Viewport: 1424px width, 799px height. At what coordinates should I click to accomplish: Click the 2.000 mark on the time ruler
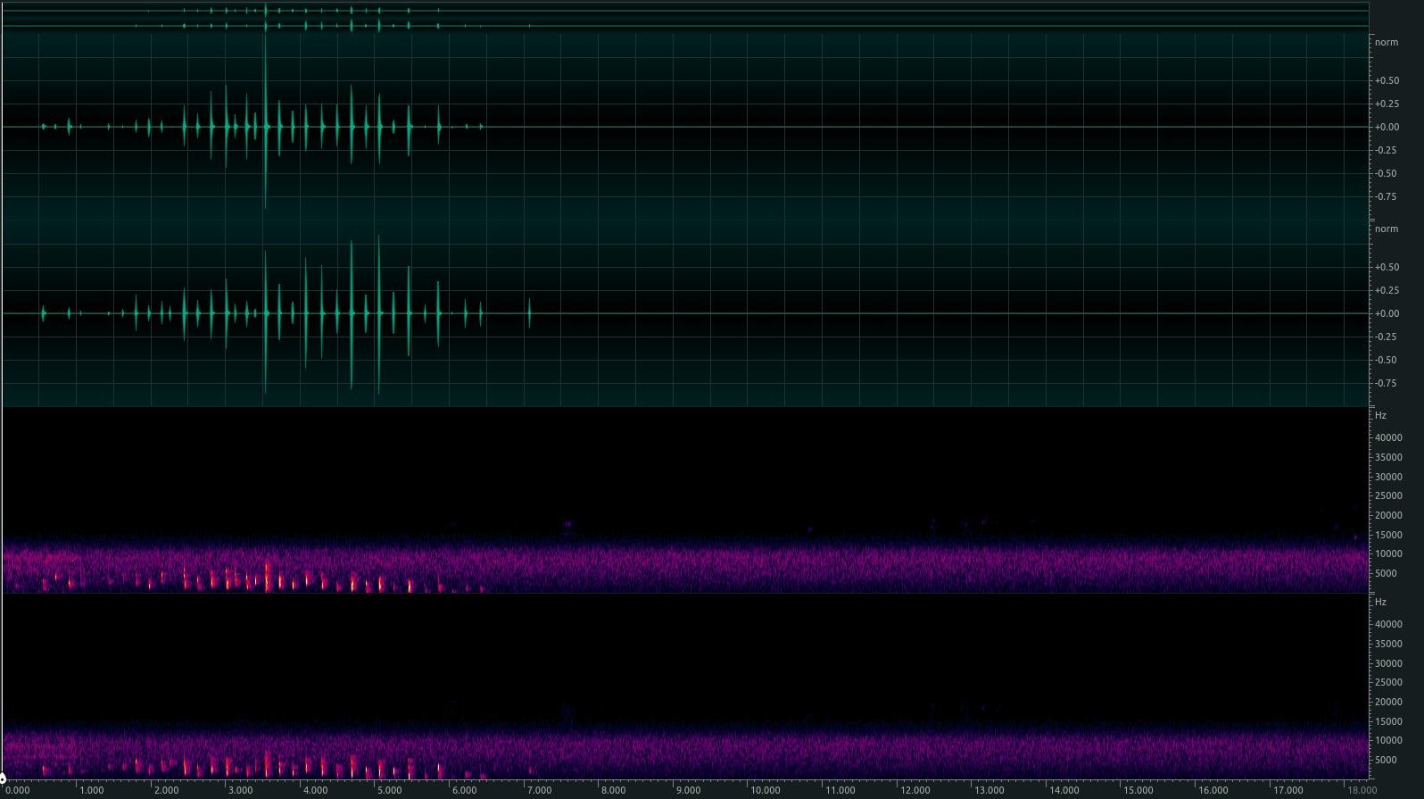[x=166, y=790]
